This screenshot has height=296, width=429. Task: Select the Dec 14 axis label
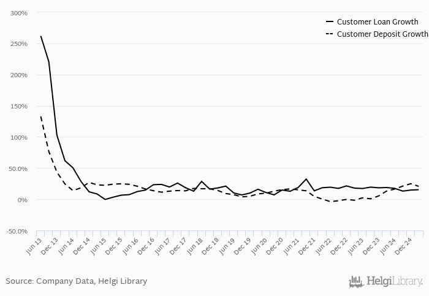[82, 246]
